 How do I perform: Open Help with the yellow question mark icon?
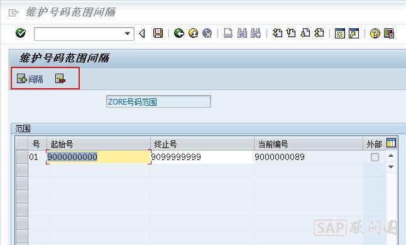[375, 33]
